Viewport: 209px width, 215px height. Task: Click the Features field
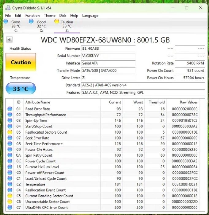pos(143,92)
